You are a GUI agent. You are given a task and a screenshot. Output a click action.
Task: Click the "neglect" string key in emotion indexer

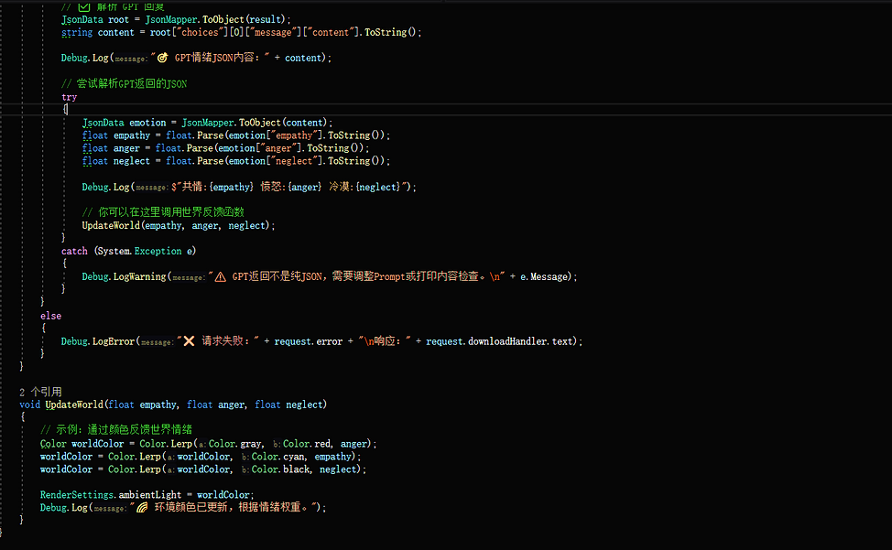point(294,161)
